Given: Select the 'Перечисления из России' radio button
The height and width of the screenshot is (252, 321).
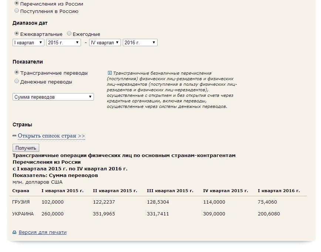Looking at the screenshot, I should click(x=17, y=3).
